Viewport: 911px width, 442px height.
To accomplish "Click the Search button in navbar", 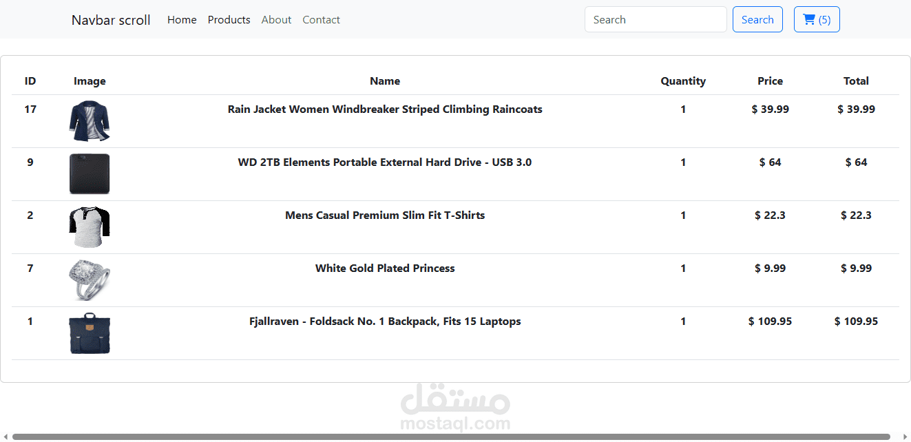I will tap(757, 19).
